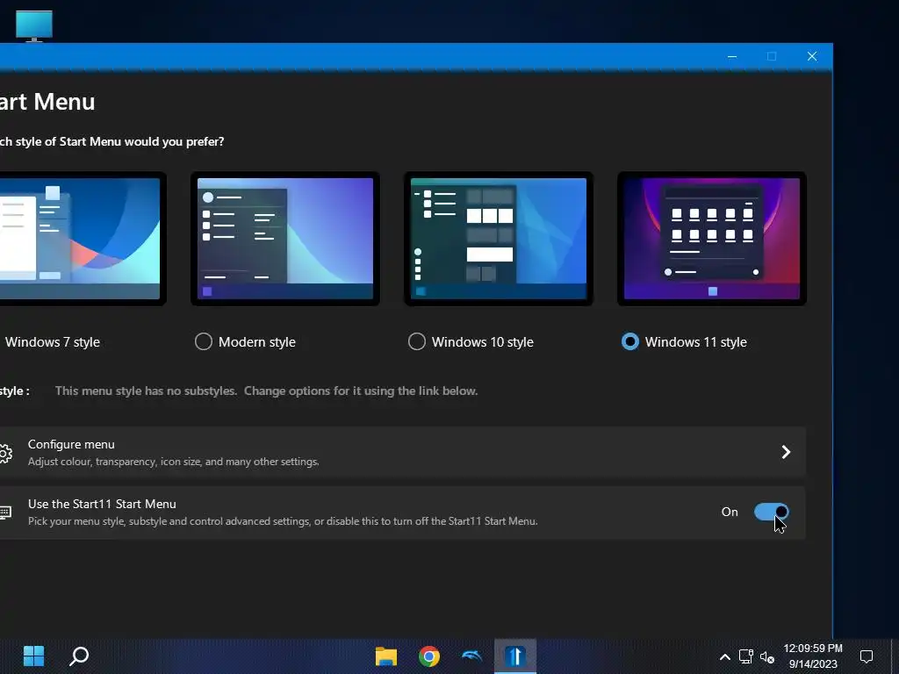Open File Explorer from the taskbar
This screenshot has width=899, height=674.
(x=386, y=656)
